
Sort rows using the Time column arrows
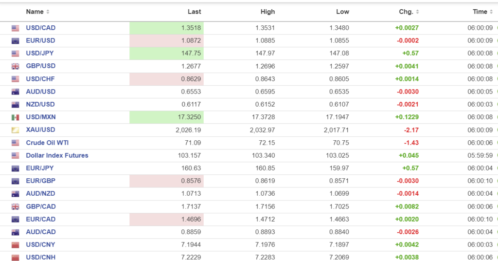(491, 12)
